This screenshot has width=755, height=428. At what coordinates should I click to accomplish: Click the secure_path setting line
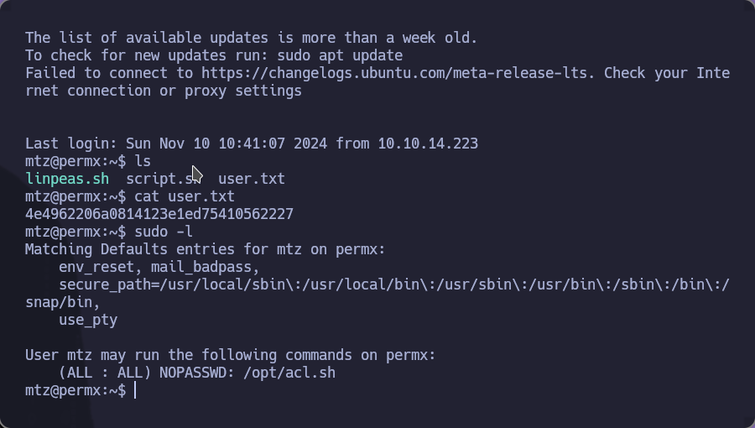coord(394,284)
